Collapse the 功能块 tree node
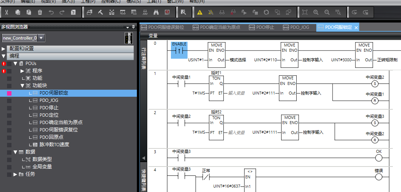 [22, 86]
